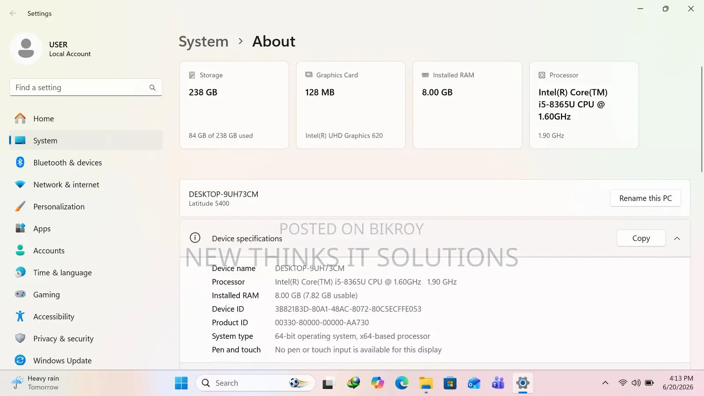Open File Explorer from the taskbar
Image resolution: width=704 pixels, height=396 pixels.
[x=426, y=383]
